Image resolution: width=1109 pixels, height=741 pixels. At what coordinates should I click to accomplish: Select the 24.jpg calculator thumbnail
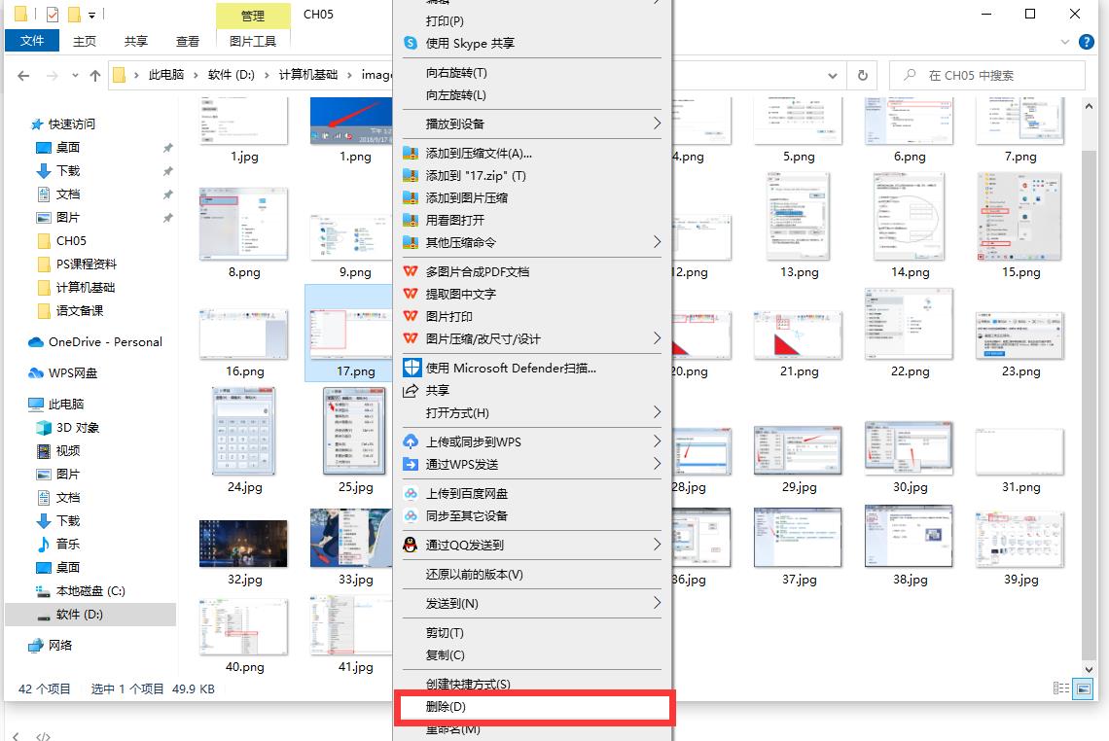(244, 431)
